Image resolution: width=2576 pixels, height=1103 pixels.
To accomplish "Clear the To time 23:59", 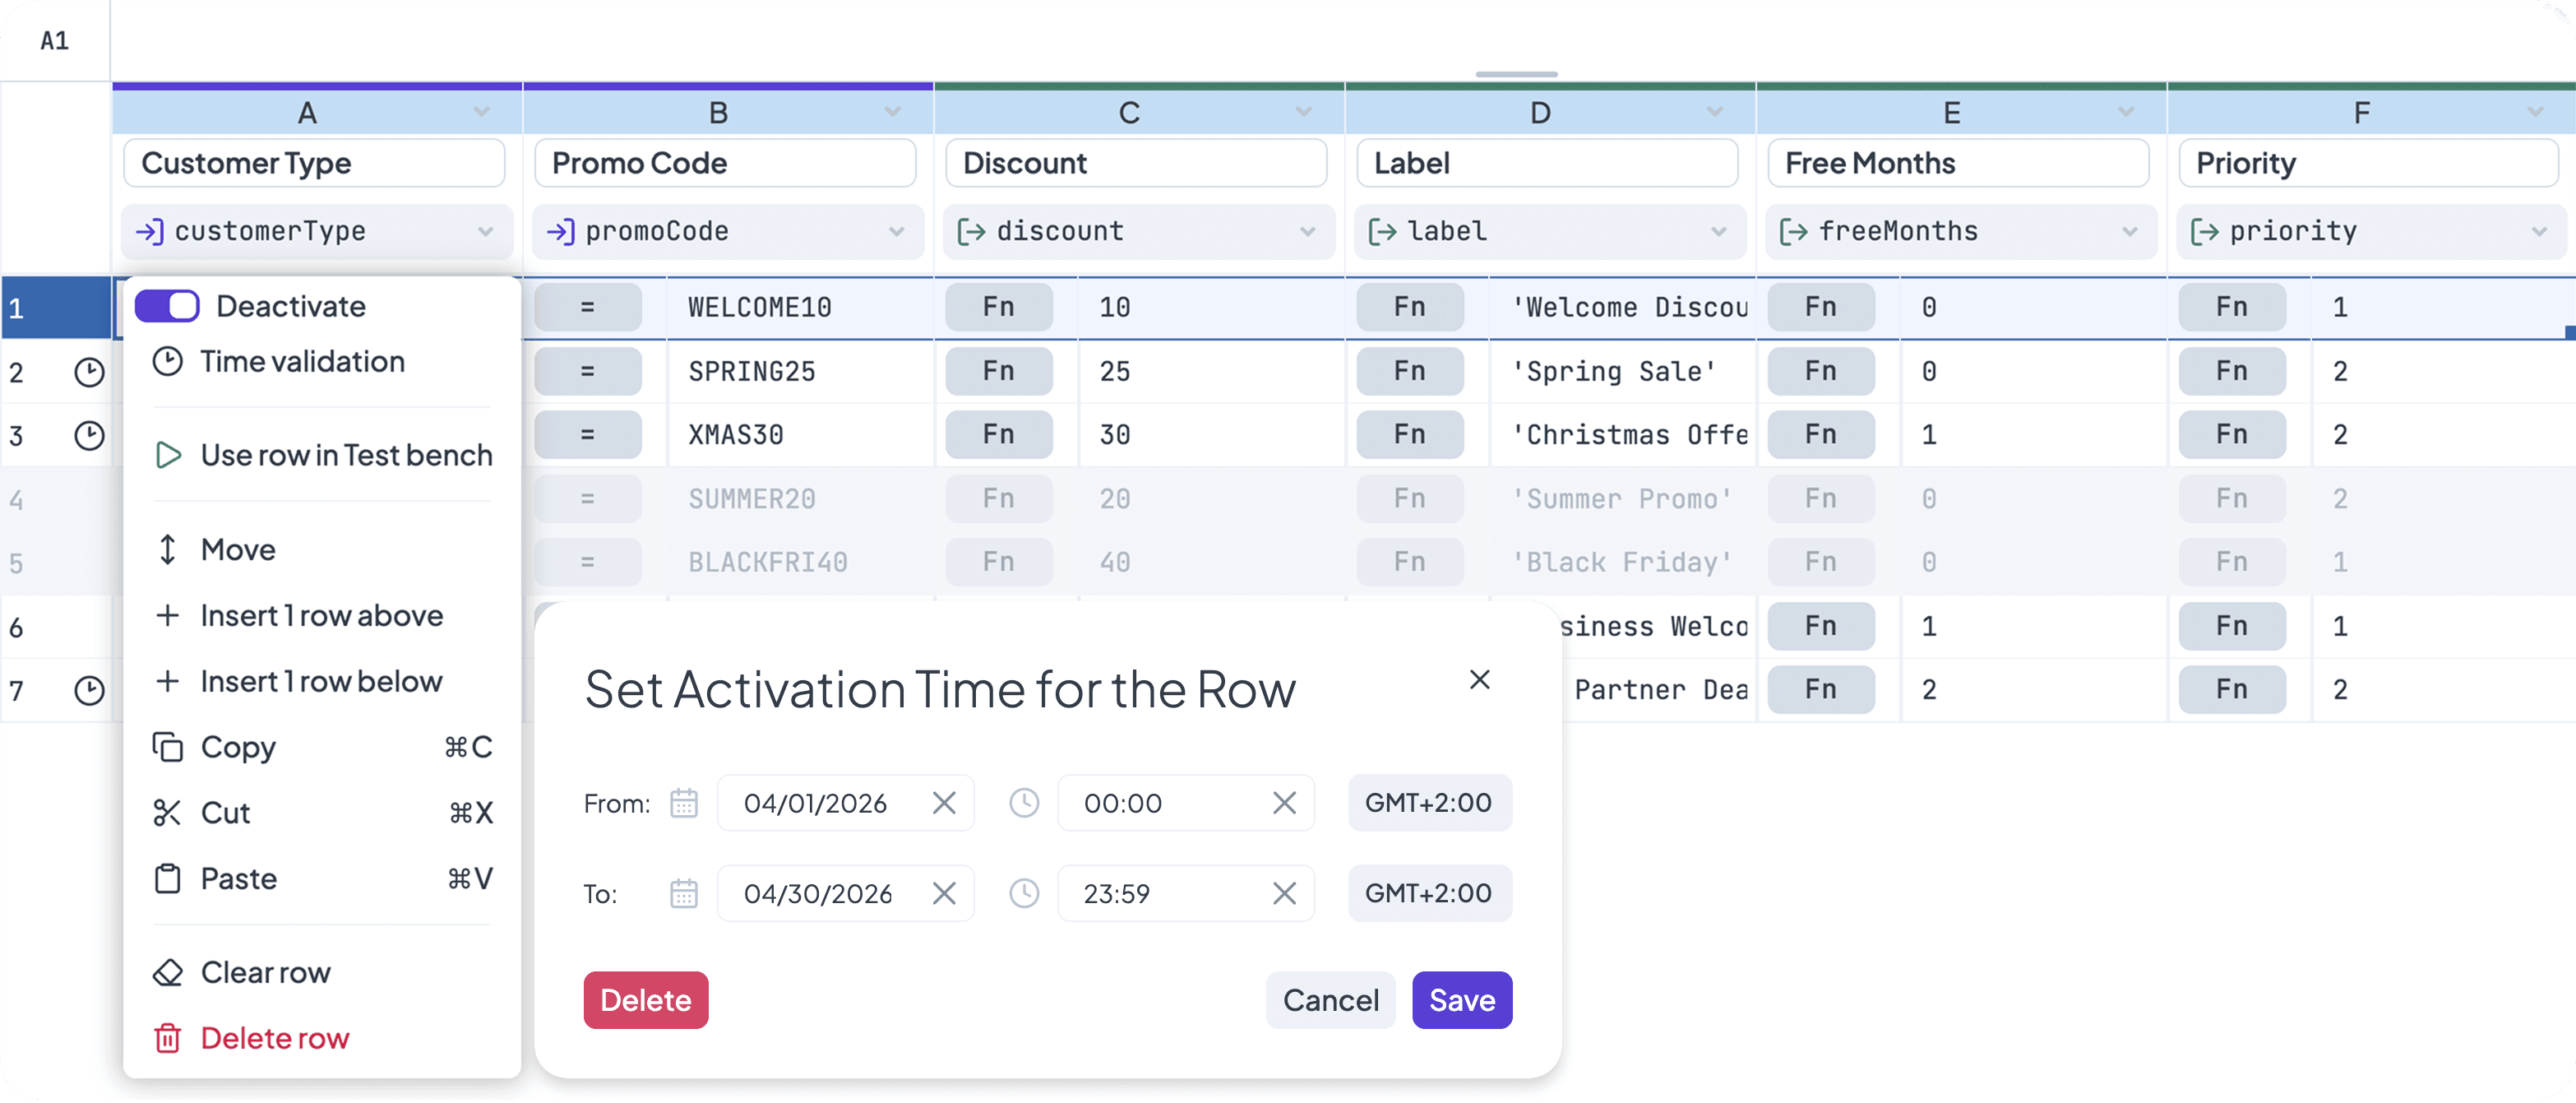I will point(1284,893).
